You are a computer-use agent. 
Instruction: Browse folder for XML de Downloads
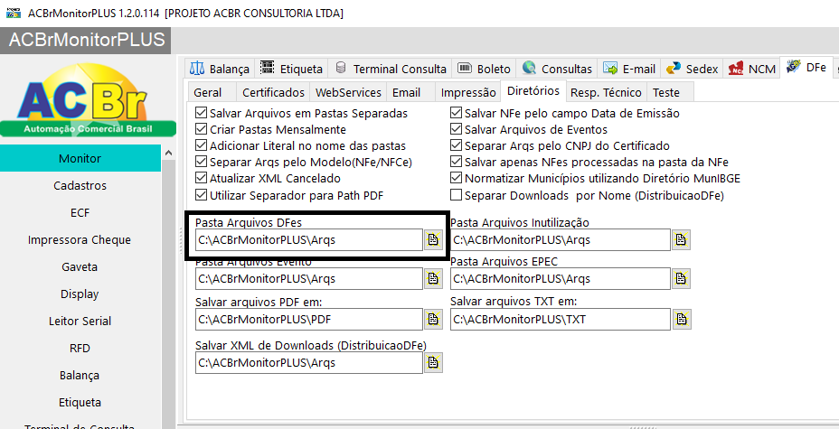(x=433, y=363)
